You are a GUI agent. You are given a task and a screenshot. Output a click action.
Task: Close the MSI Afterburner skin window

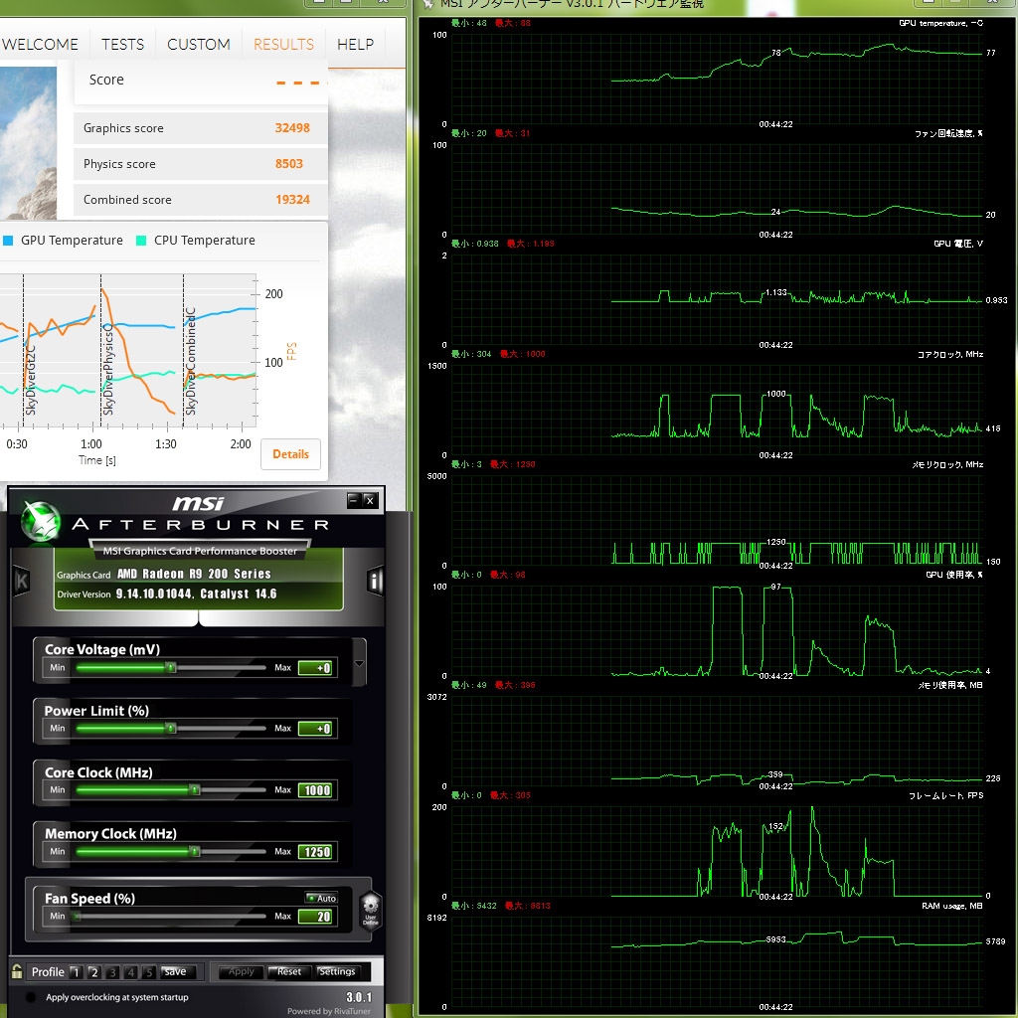370,500
